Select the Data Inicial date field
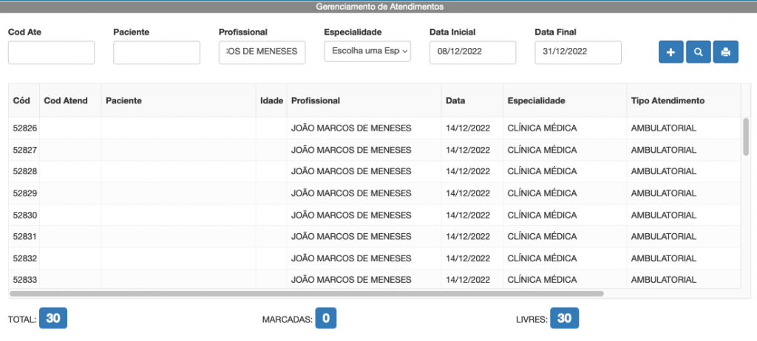Viewport: 757px width, 341px height. point(472,52)
